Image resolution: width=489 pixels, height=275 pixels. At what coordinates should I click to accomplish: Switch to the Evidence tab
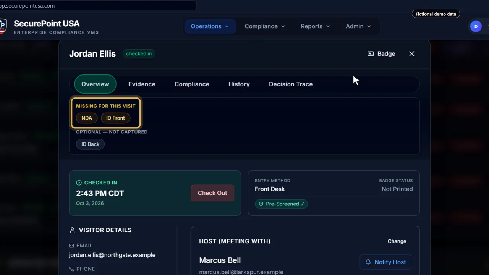142,84
